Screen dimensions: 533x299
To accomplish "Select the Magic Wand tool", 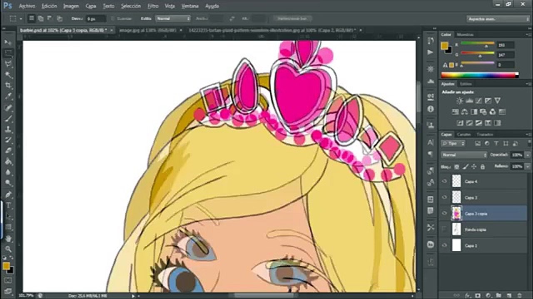I will [x=8, y=75].
